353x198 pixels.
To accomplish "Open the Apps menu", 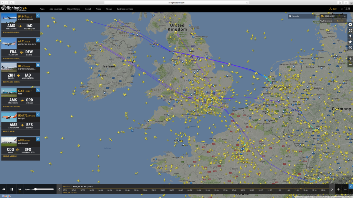I will [42, 9].
